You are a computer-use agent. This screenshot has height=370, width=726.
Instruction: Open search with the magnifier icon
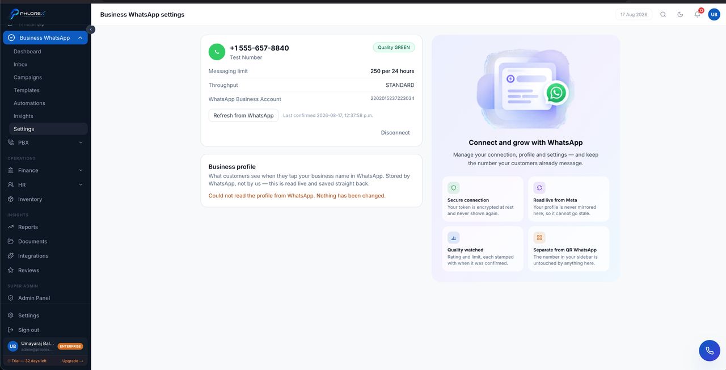(x=663, y=15)
